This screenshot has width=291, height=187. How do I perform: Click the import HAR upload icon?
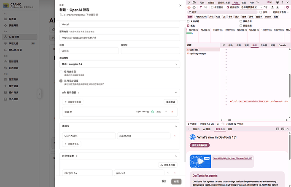[x=272, y=7]
